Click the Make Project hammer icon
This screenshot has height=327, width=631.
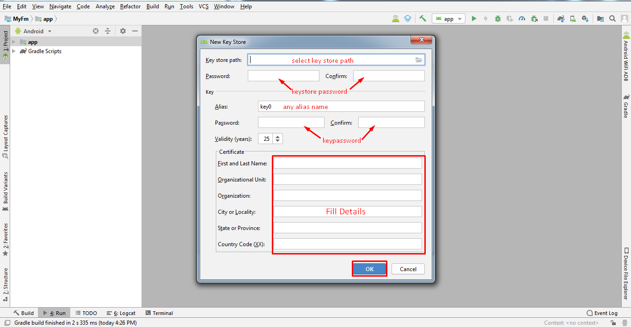[423, 18]
